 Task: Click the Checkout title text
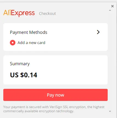[x=48, y=13]
